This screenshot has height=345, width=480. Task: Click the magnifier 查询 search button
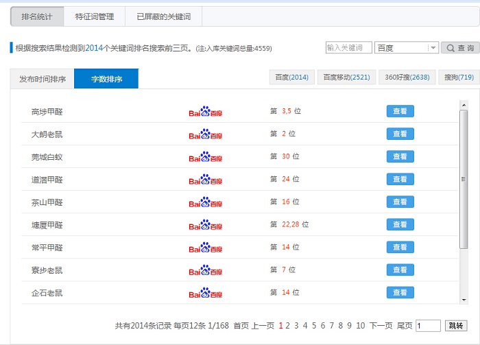pyautogui.click(x=459, y=48)
